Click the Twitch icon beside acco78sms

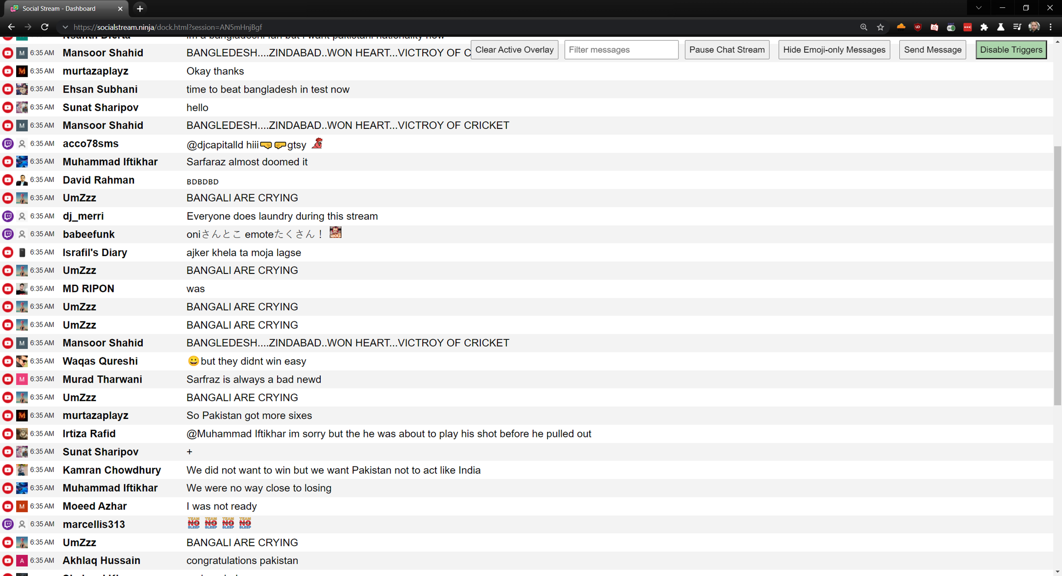(8, 144)
